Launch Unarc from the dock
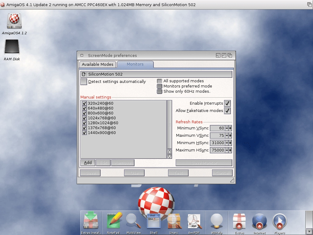 (174, 221)
